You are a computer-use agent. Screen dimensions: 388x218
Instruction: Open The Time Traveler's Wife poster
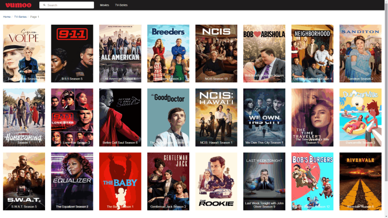click(x=312, y=117)
